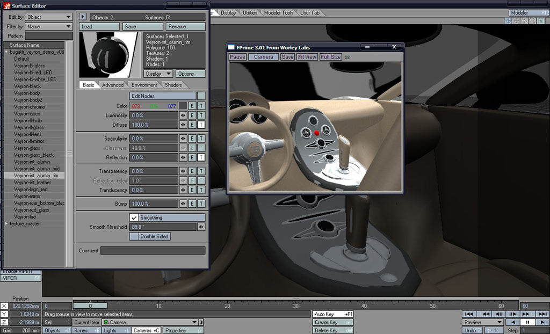Click the Luminosity envelope E button
550x334 pixels.
point(192,115)
